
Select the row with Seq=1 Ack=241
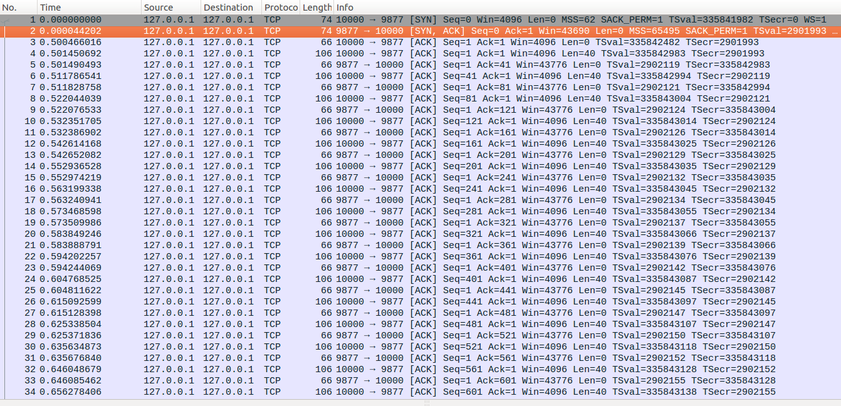point(420,177)
